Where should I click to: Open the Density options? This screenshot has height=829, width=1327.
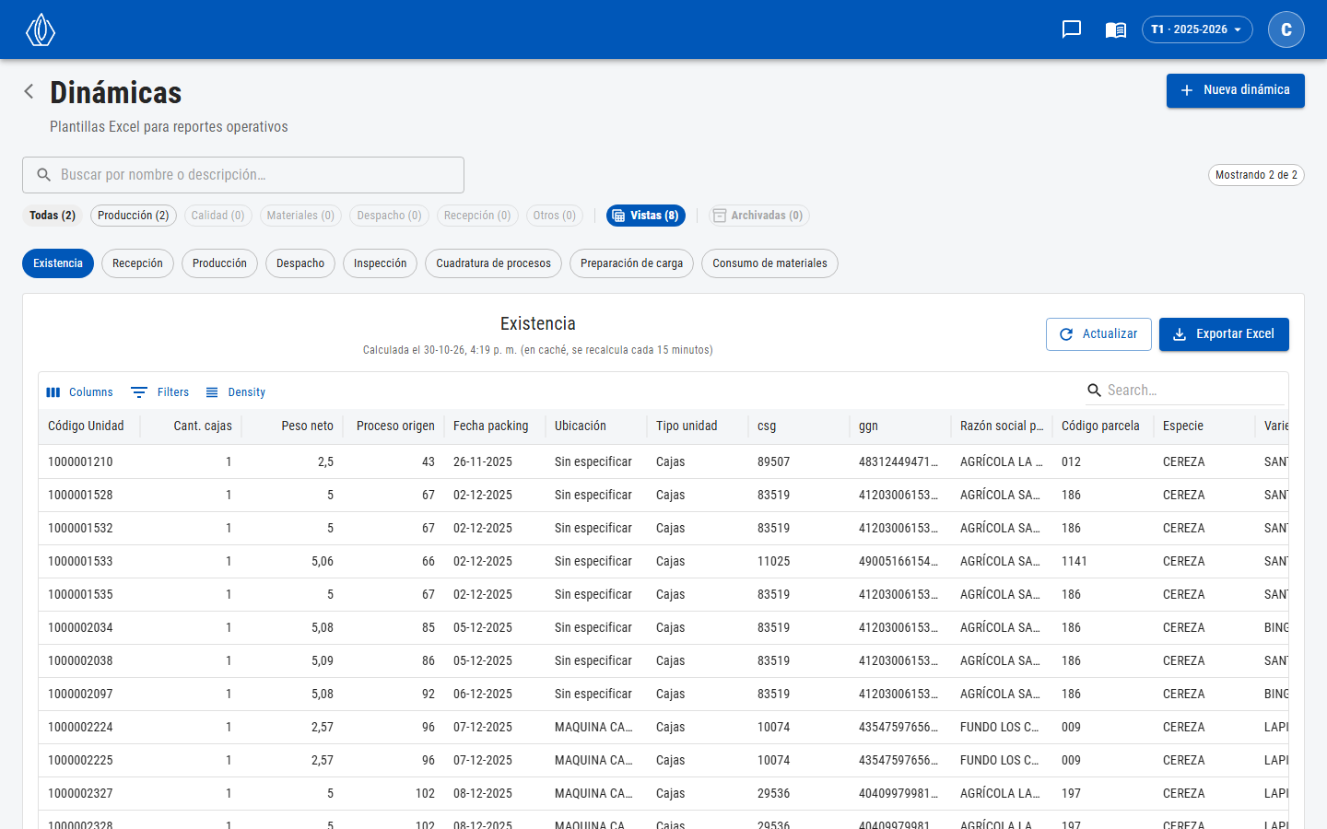tap(236, 392)
